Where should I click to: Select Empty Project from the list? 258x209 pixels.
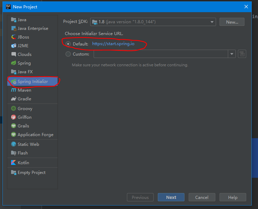(31, 173)
